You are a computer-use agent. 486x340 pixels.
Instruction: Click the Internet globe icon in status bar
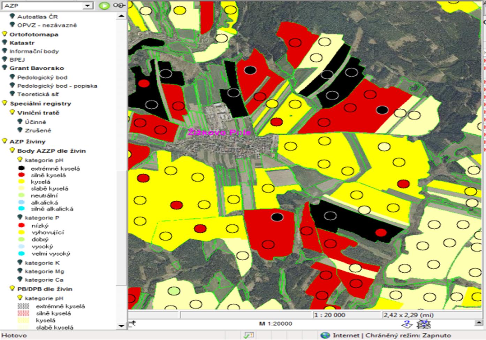(325, 335)
